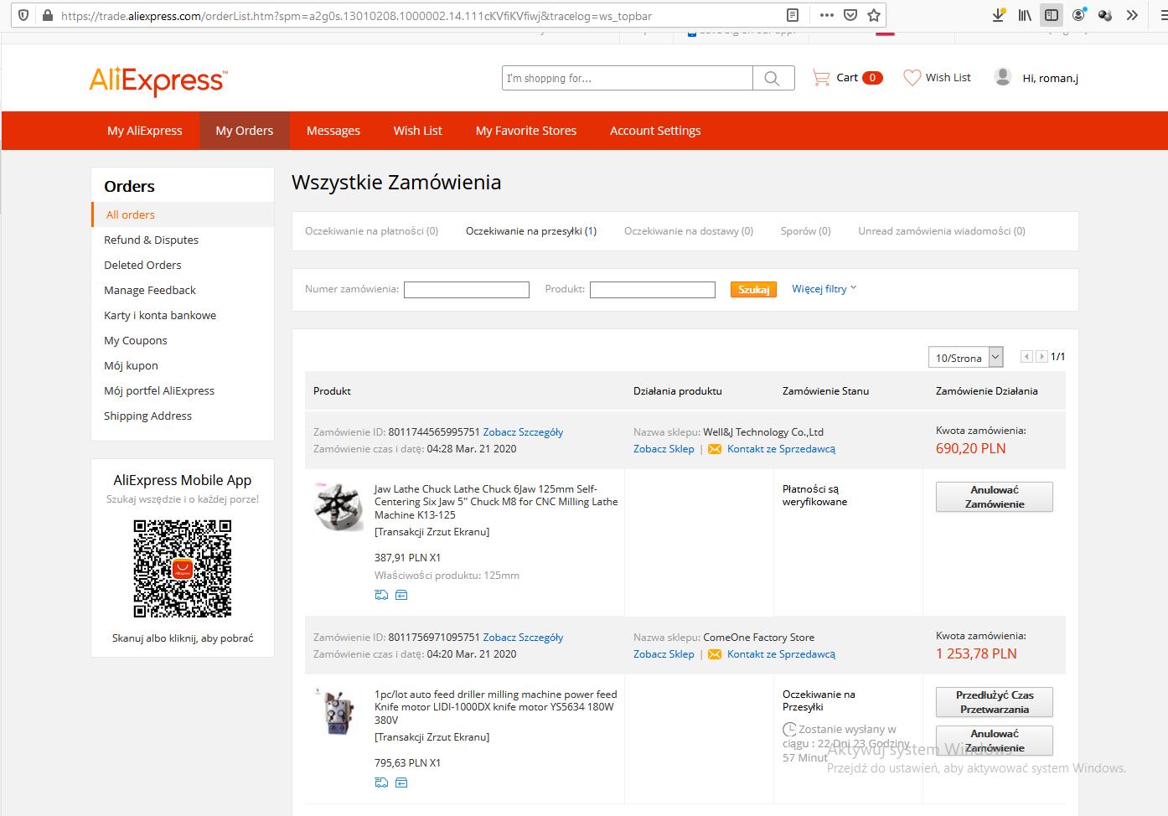Open the Firefox downloads panel
The width and height of the screenshot is (1168, 816).
[x=998, y=15]
